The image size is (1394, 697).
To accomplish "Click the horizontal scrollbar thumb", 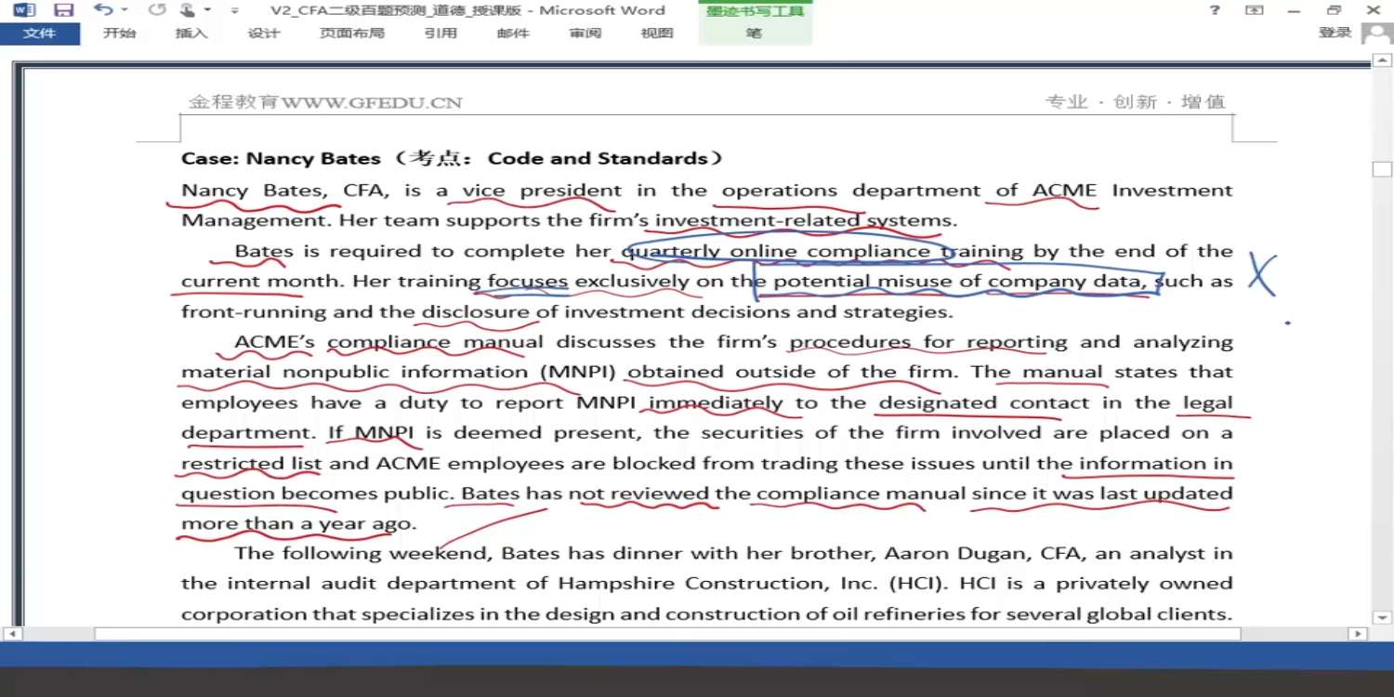I will tap(667, 634).
